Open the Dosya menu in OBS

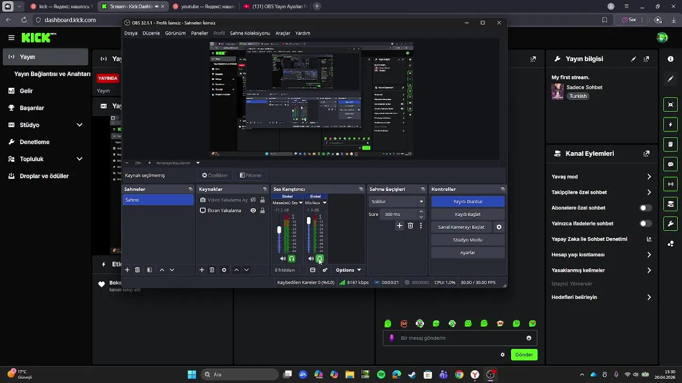click(131, 33)
